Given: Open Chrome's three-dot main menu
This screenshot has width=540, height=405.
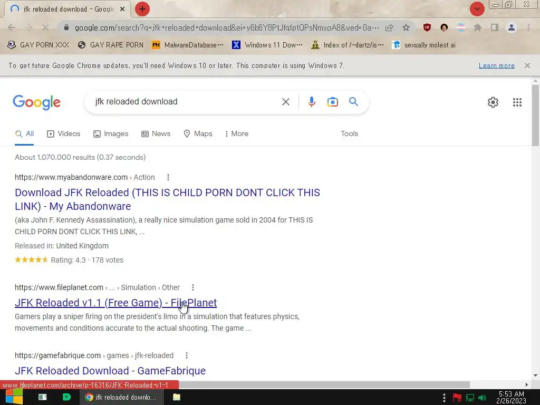Looking at the screenshot, I should point(528,27).
